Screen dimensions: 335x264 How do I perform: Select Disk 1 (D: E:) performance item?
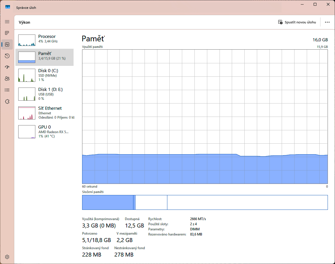[44, 94]
